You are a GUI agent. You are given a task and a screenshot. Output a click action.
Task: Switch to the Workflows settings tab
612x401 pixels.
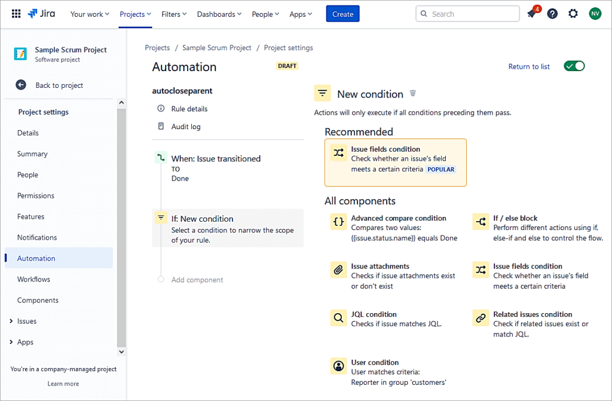click(x=33, y=279)
